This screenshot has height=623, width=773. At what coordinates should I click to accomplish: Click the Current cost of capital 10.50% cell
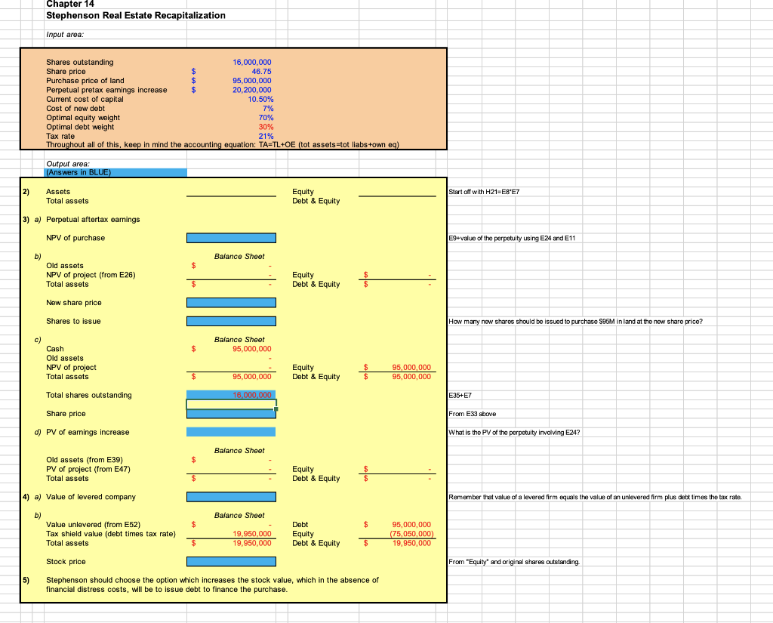tap(257, 99)
